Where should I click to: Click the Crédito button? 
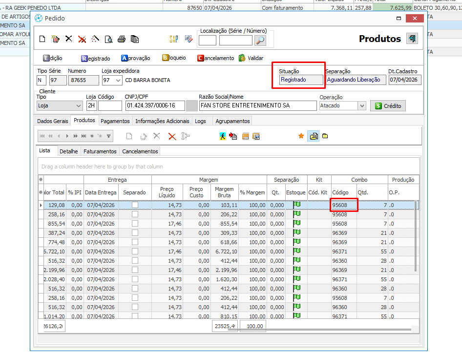pyautogui.click(x=388, y=106)
